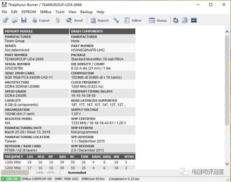Click manufacturing date March 25-29 / Week 13, 2019
This screenshot has height=182, width=231.
click(28, 132)
